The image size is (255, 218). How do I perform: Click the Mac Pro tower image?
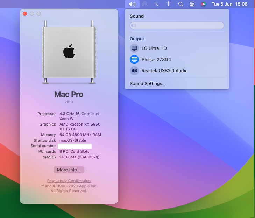point(69,52)
